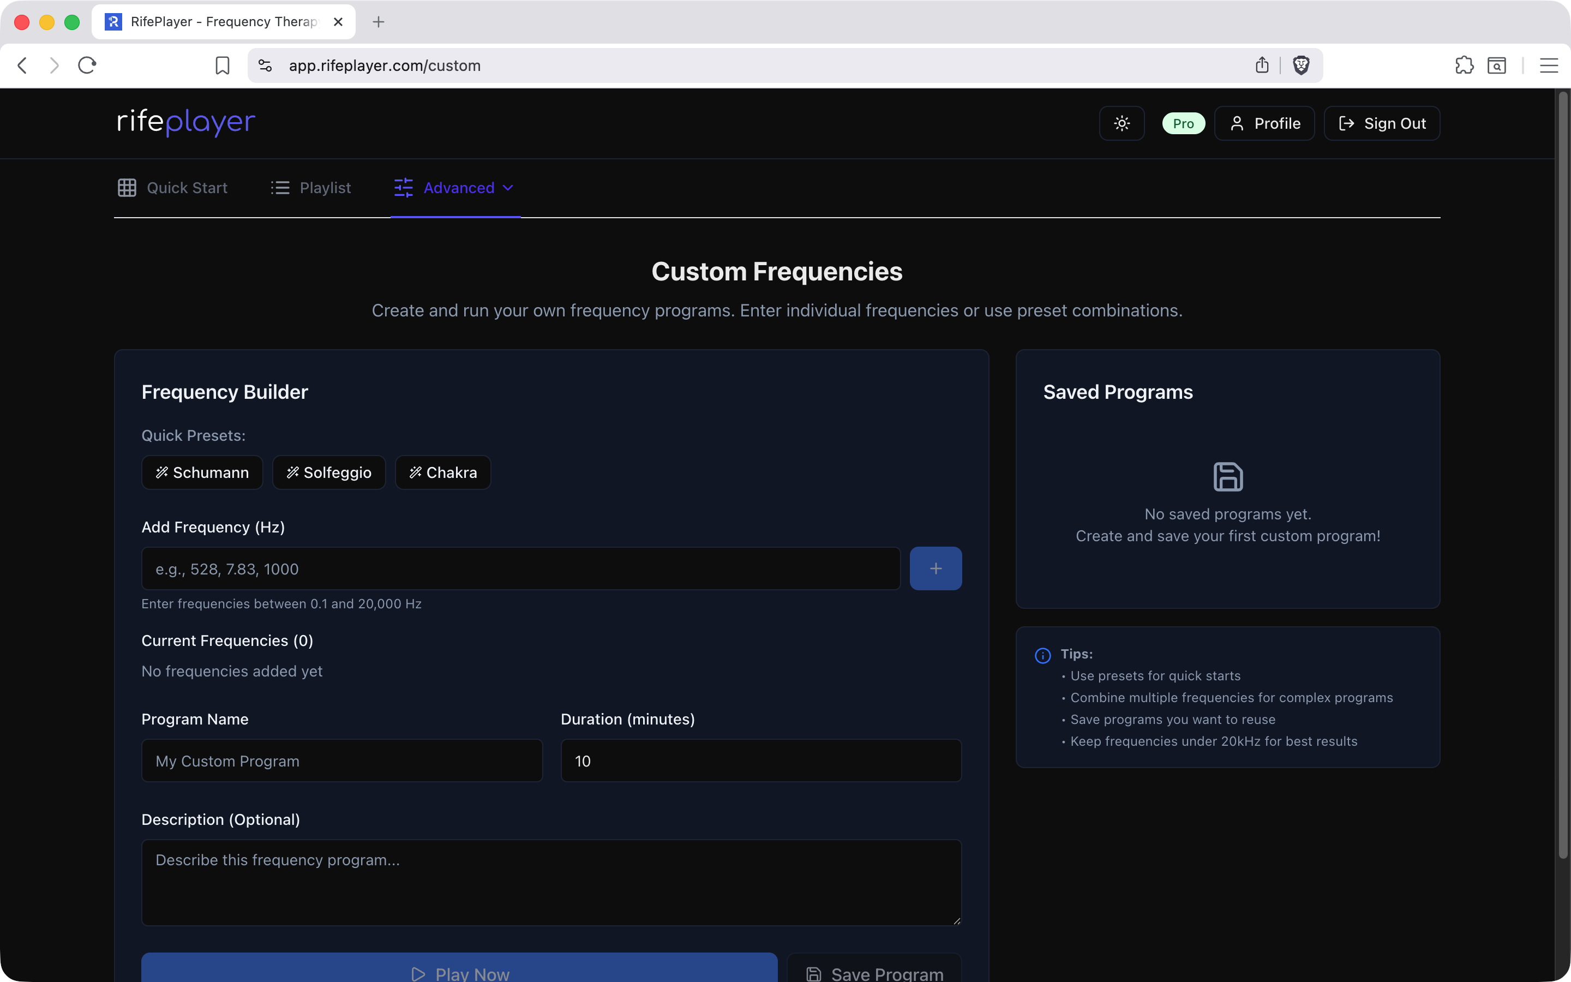This screenshot has height=982, width=1571.
Task: Click the Save Program button
Action: click(874, 968)
